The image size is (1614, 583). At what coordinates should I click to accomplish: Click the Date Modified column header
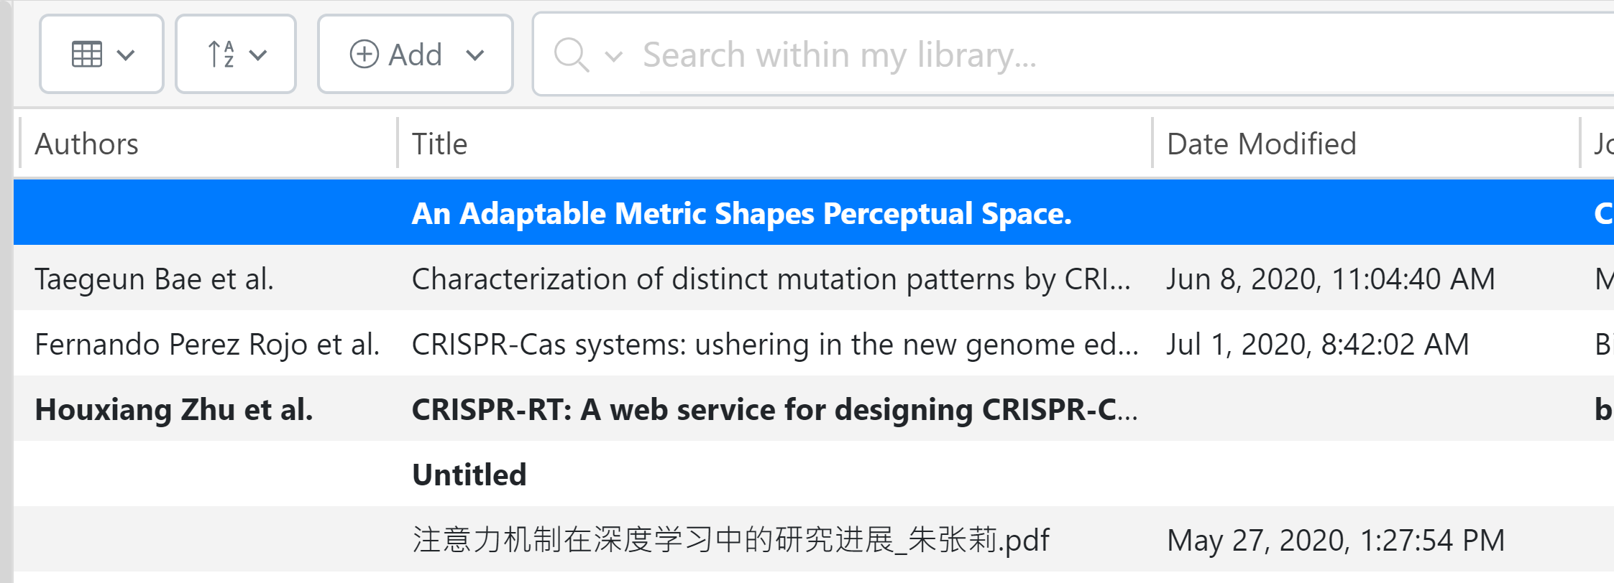point(1261,144)
